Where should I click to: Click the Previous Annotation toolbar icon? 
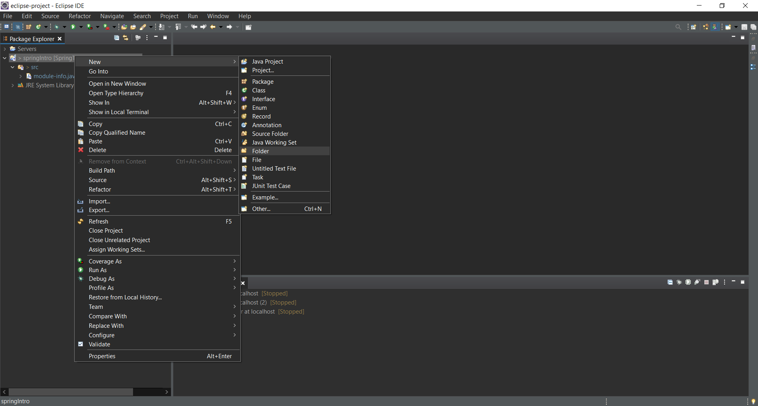point(178,27)
